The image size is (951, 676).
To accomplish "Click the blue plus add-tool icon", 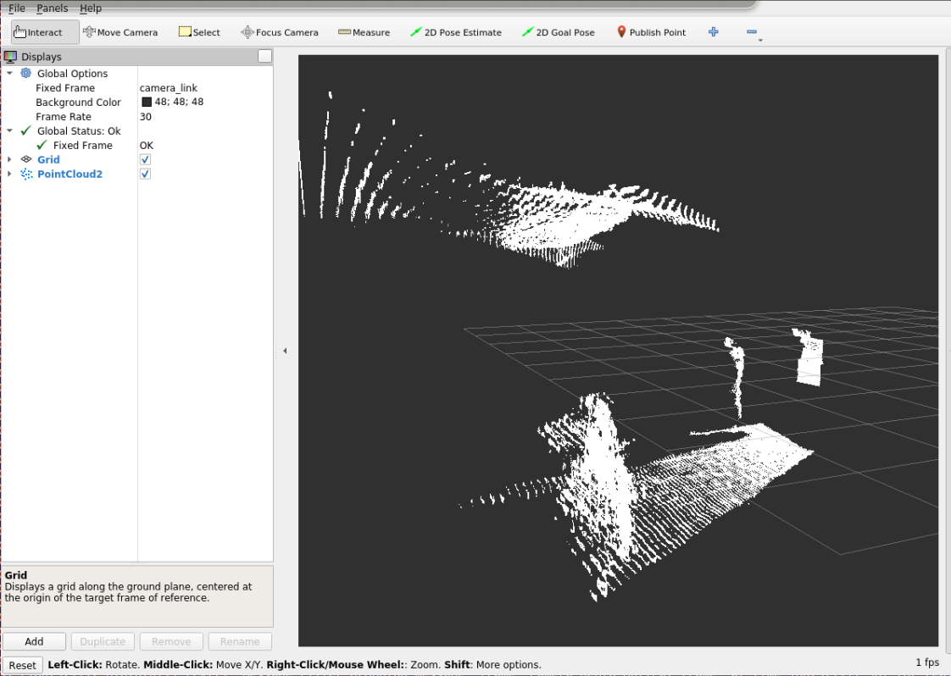I will point(714,31).
